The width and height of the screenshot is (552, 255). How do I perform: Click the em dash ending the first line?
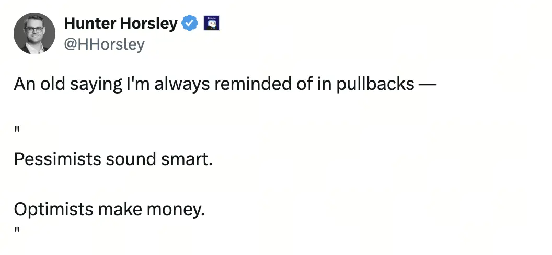tap(428, 85)
